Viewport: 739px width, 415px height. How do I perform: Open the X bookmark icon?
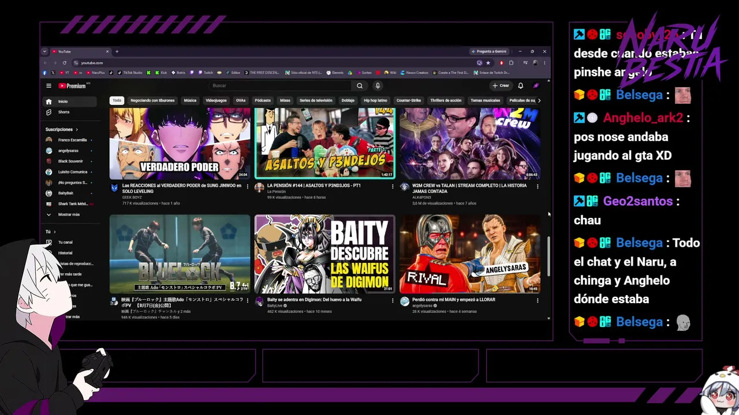[53, 73]
